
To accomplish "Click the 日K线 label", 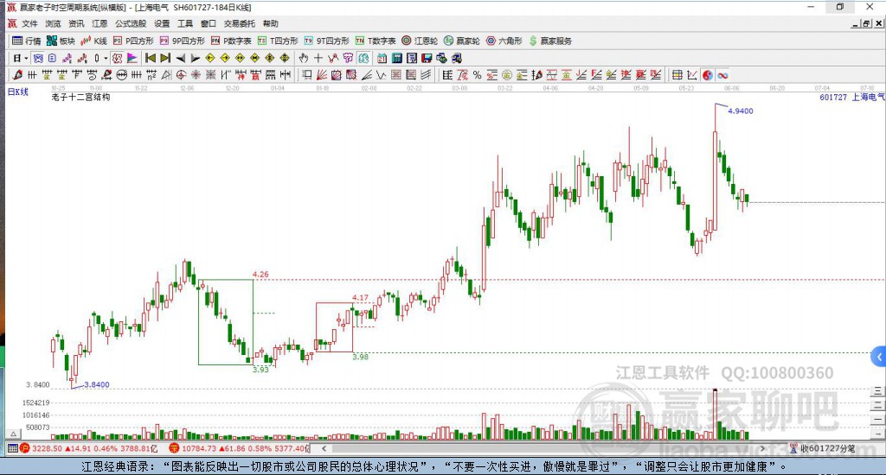I will pos(17,92).
